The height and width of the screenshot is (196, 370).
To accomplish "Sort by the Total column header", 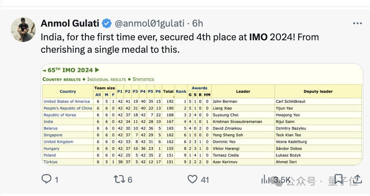I will [x=168, y=91].
